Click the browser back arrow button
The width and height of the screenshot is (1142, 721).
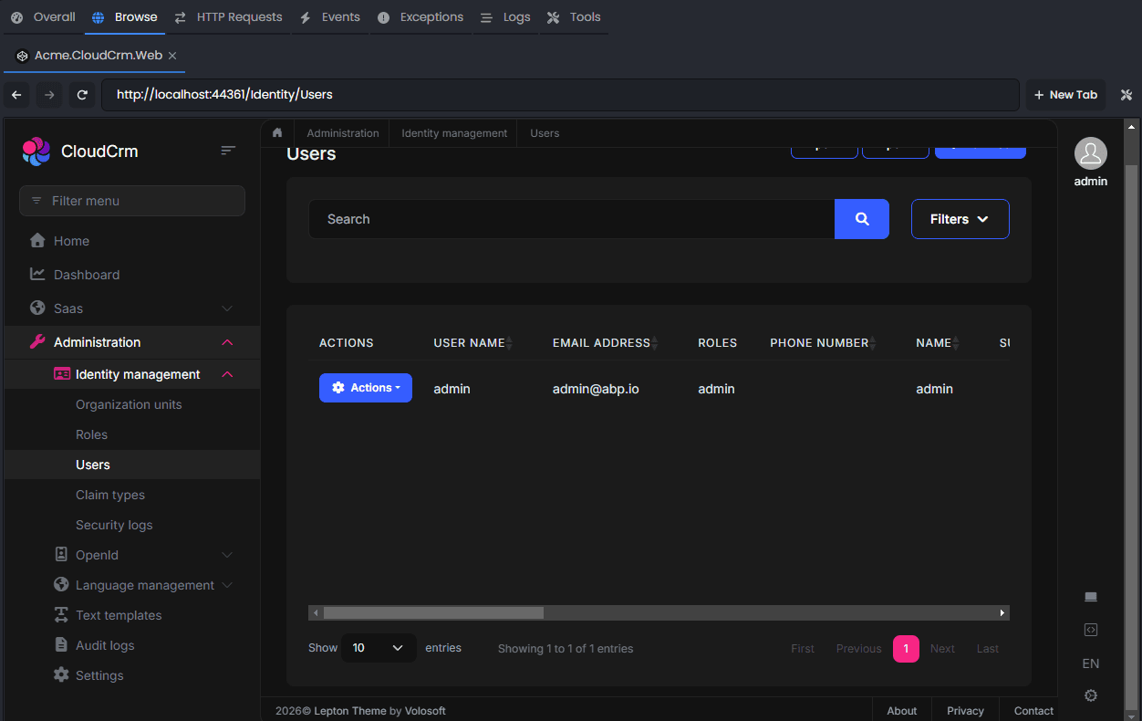click(17, 95)
